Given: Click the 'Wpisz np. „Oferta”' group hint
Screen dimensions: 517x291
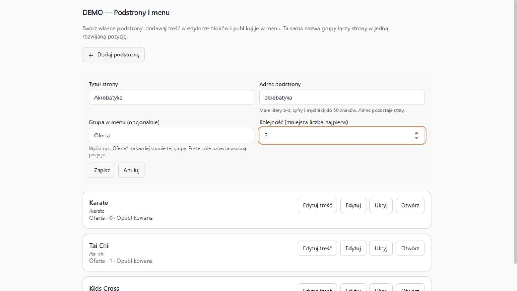Looking at the screenshot, I should (168, 152).
